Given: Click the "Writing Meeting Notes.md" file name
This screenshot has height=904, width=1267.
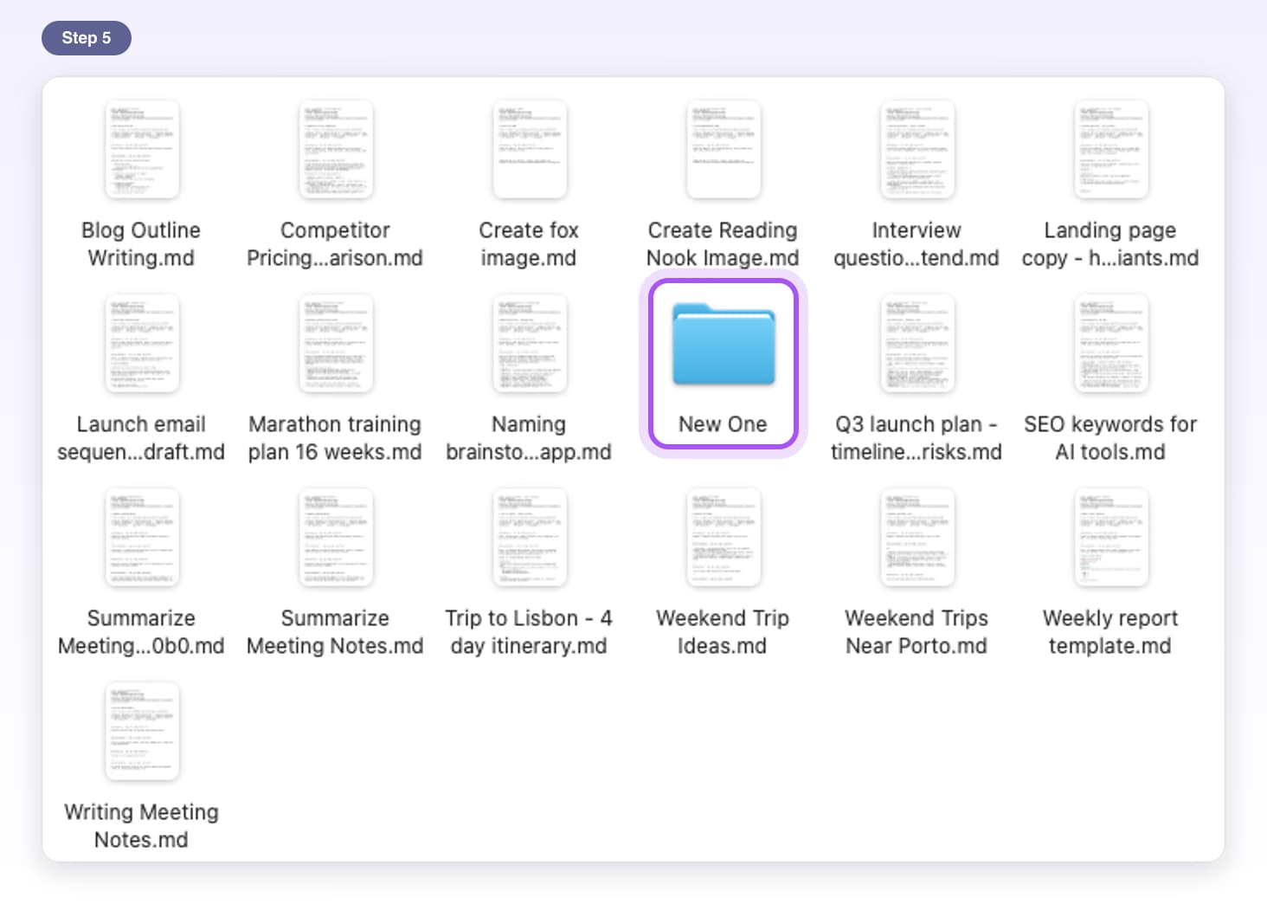Looking at the screenshot, I should coord(141,826).
